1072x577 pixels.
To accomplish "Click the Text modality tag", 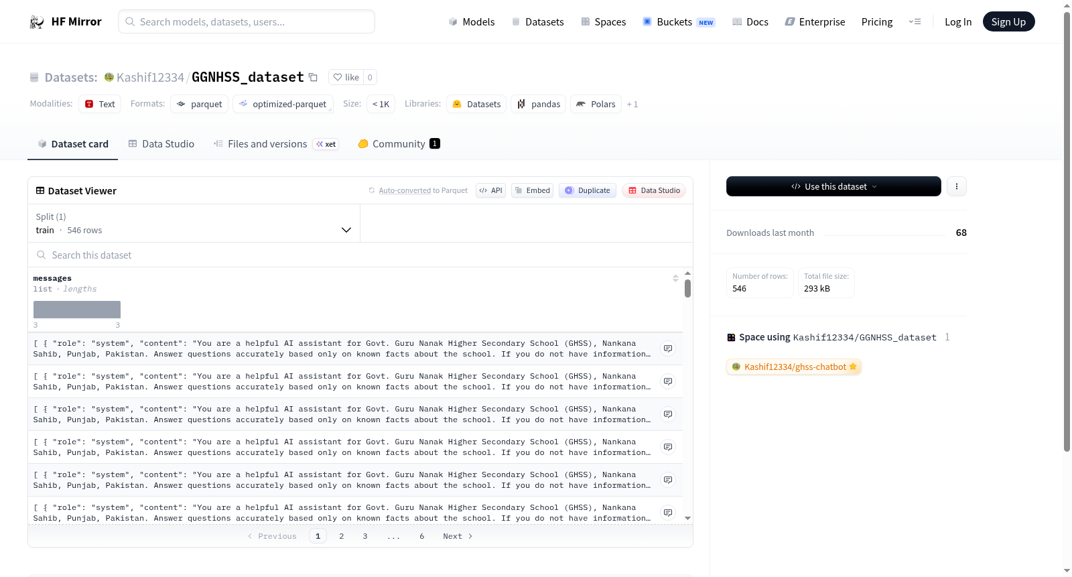I will pos(100,104).
